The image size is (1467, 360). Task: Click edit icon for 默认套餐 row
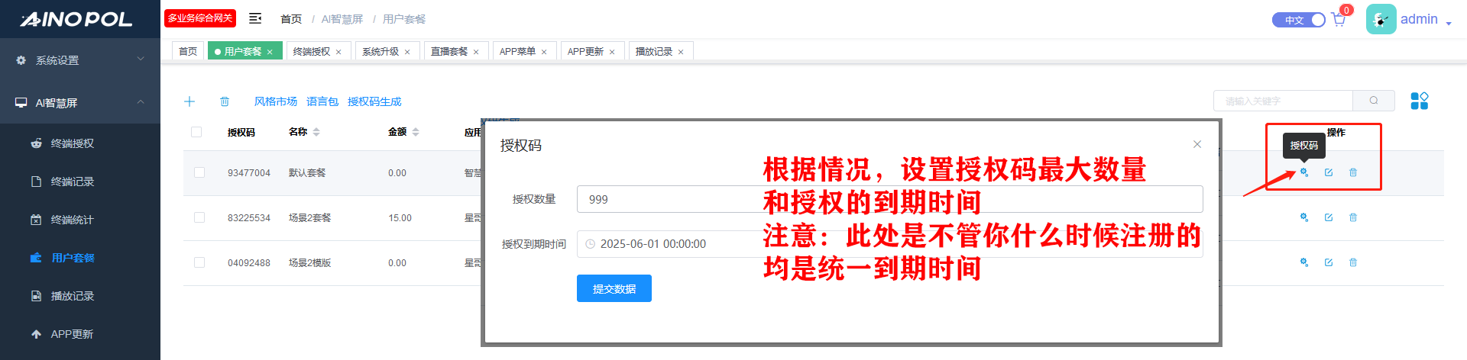coord(1328,172)
